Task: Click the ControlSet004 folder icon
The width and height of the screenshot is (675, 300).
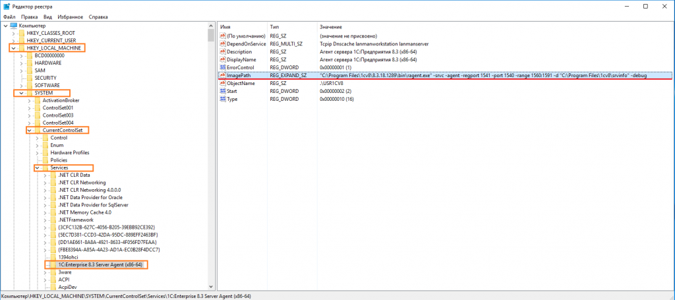Action: click(x=37, y=123)
